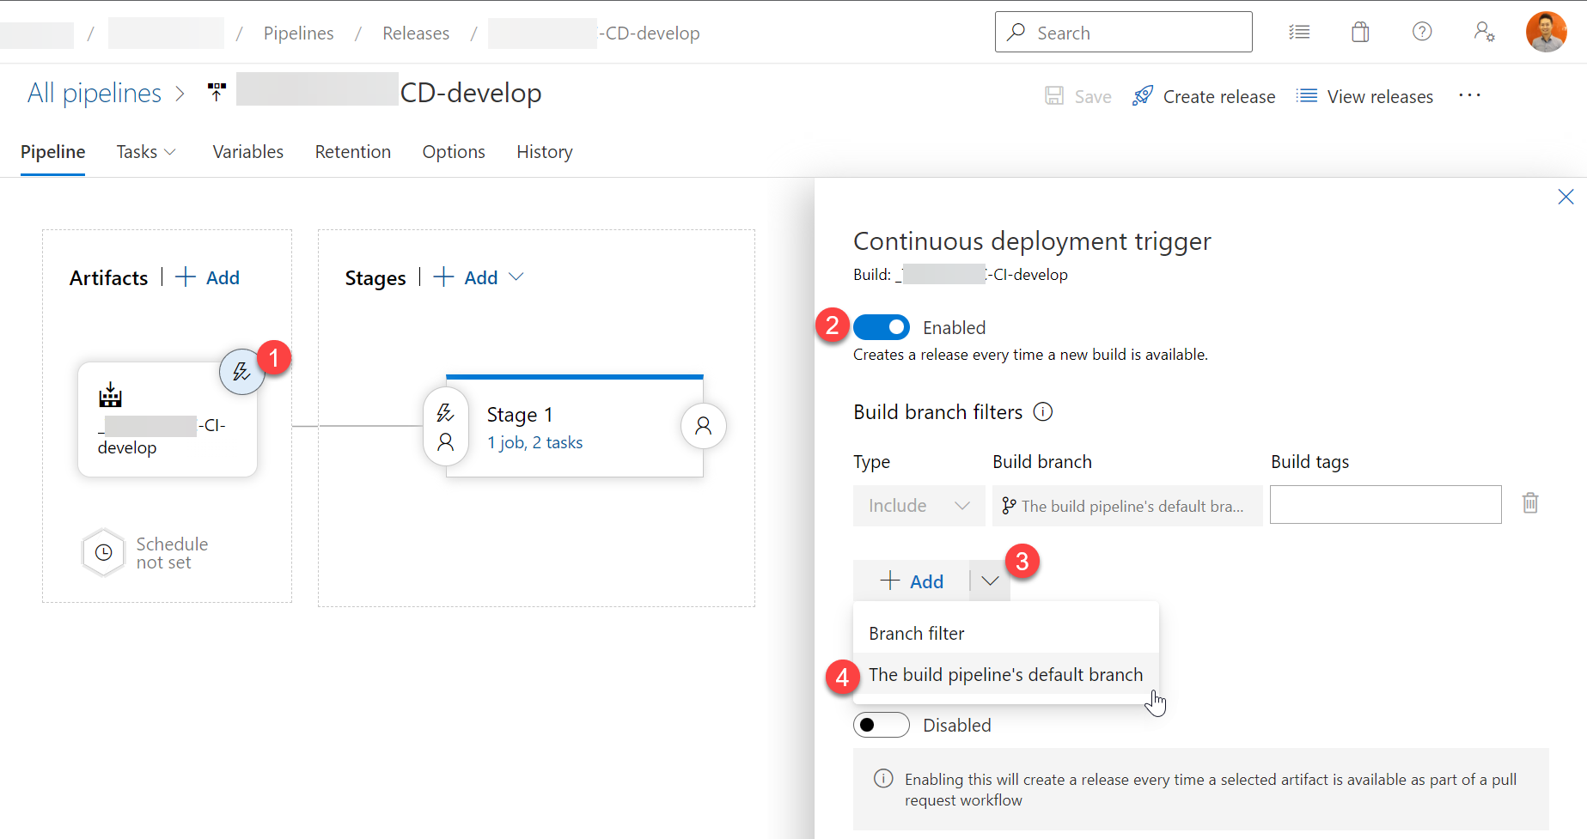Click the release pipeline icon beside the title
Image resolution: width=1587 pixels, height=839 pixels.
point(217,92)
